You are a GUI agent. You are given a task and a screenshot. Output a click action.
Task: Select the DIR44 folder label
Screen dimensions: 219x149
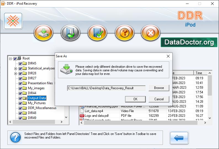click(32, 93)
